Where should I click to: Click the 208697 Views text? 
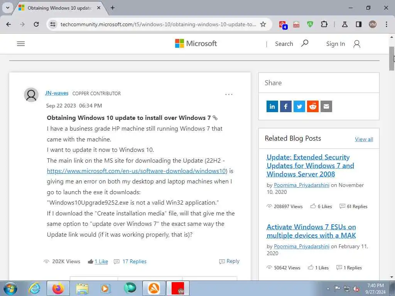click(x=288, y=207)
